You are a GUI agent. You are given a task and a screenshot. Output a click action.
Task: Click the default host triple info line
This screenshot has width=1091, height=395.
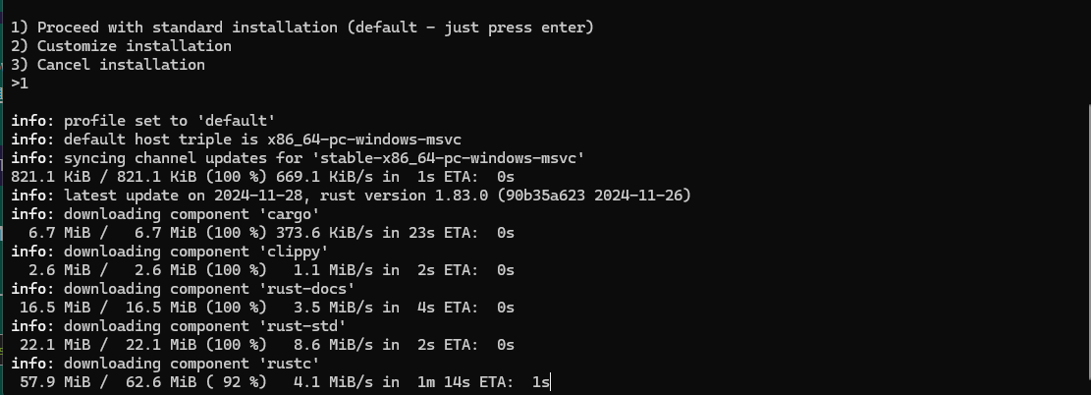point(236,140)
